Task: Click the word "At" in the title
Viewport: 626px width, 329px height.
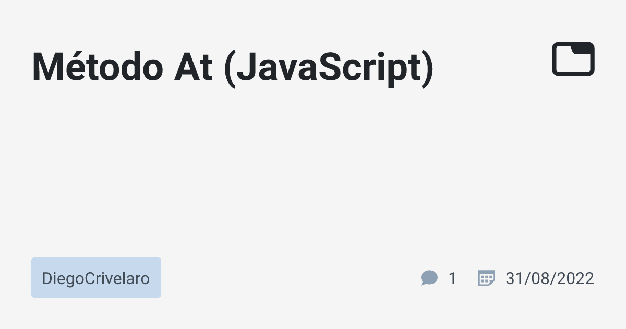Action: 193,67
